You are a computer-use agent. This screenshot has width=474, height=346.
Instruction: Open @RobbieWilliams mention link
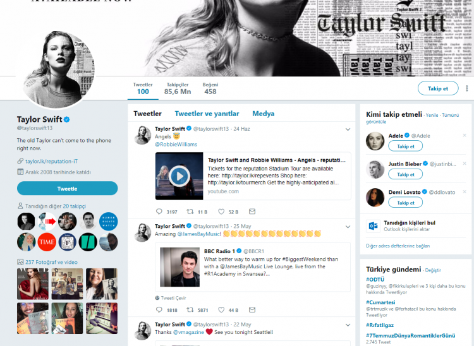[x=176, y=145]
